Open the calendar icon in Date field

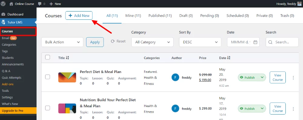click(x=255, y=42)
